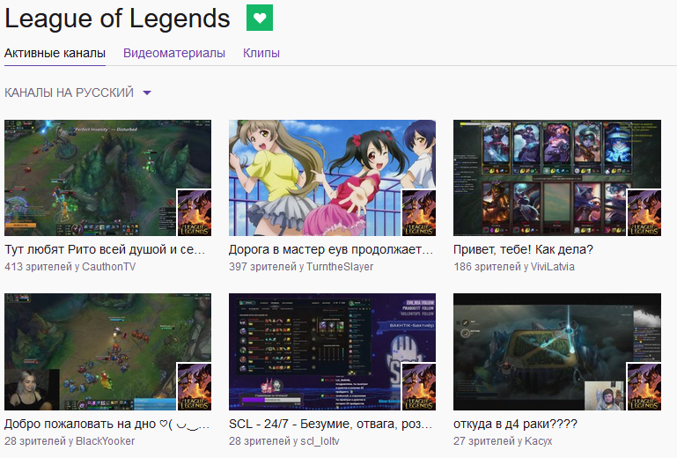The width and height of the screenshot is (677, 458).
Task: Click League of Legends box art on scl_loltv card
Action: pos(419,387)
